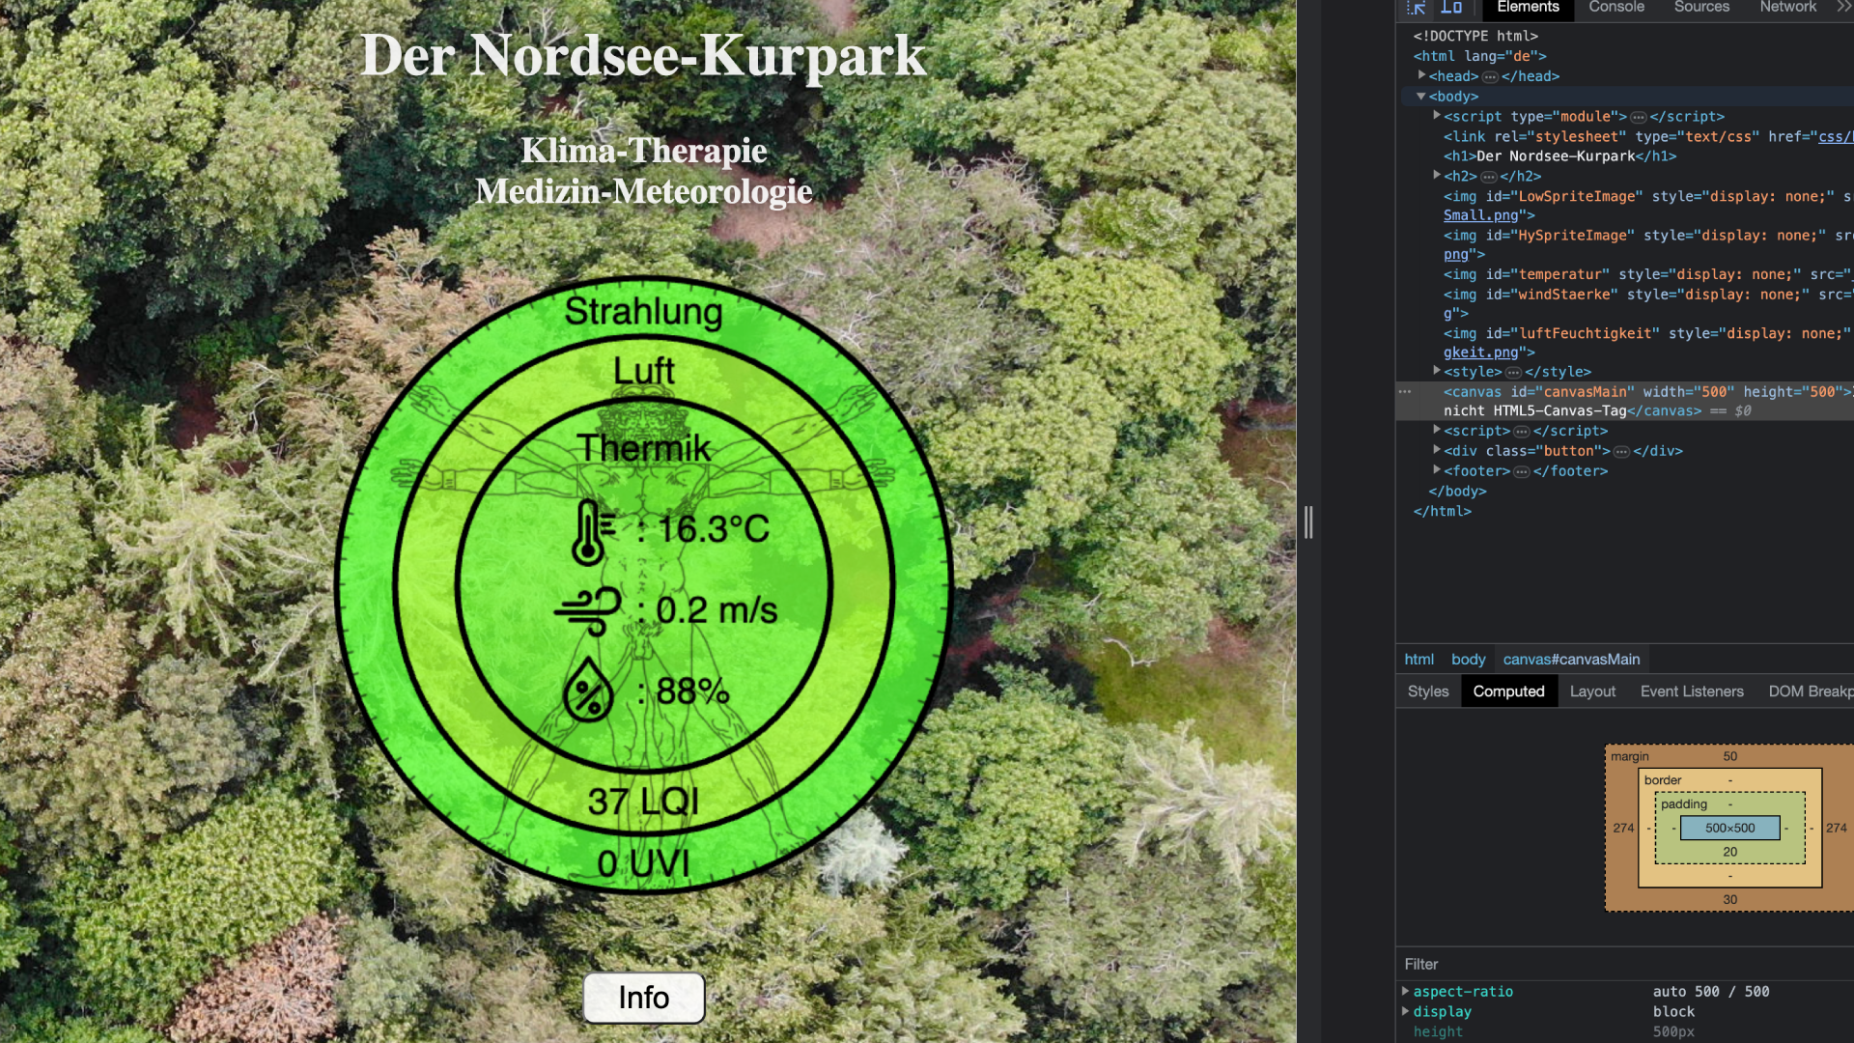Expand the style node
The width and height of the screenshot is (1854, 1043).
click(1437, 371)
